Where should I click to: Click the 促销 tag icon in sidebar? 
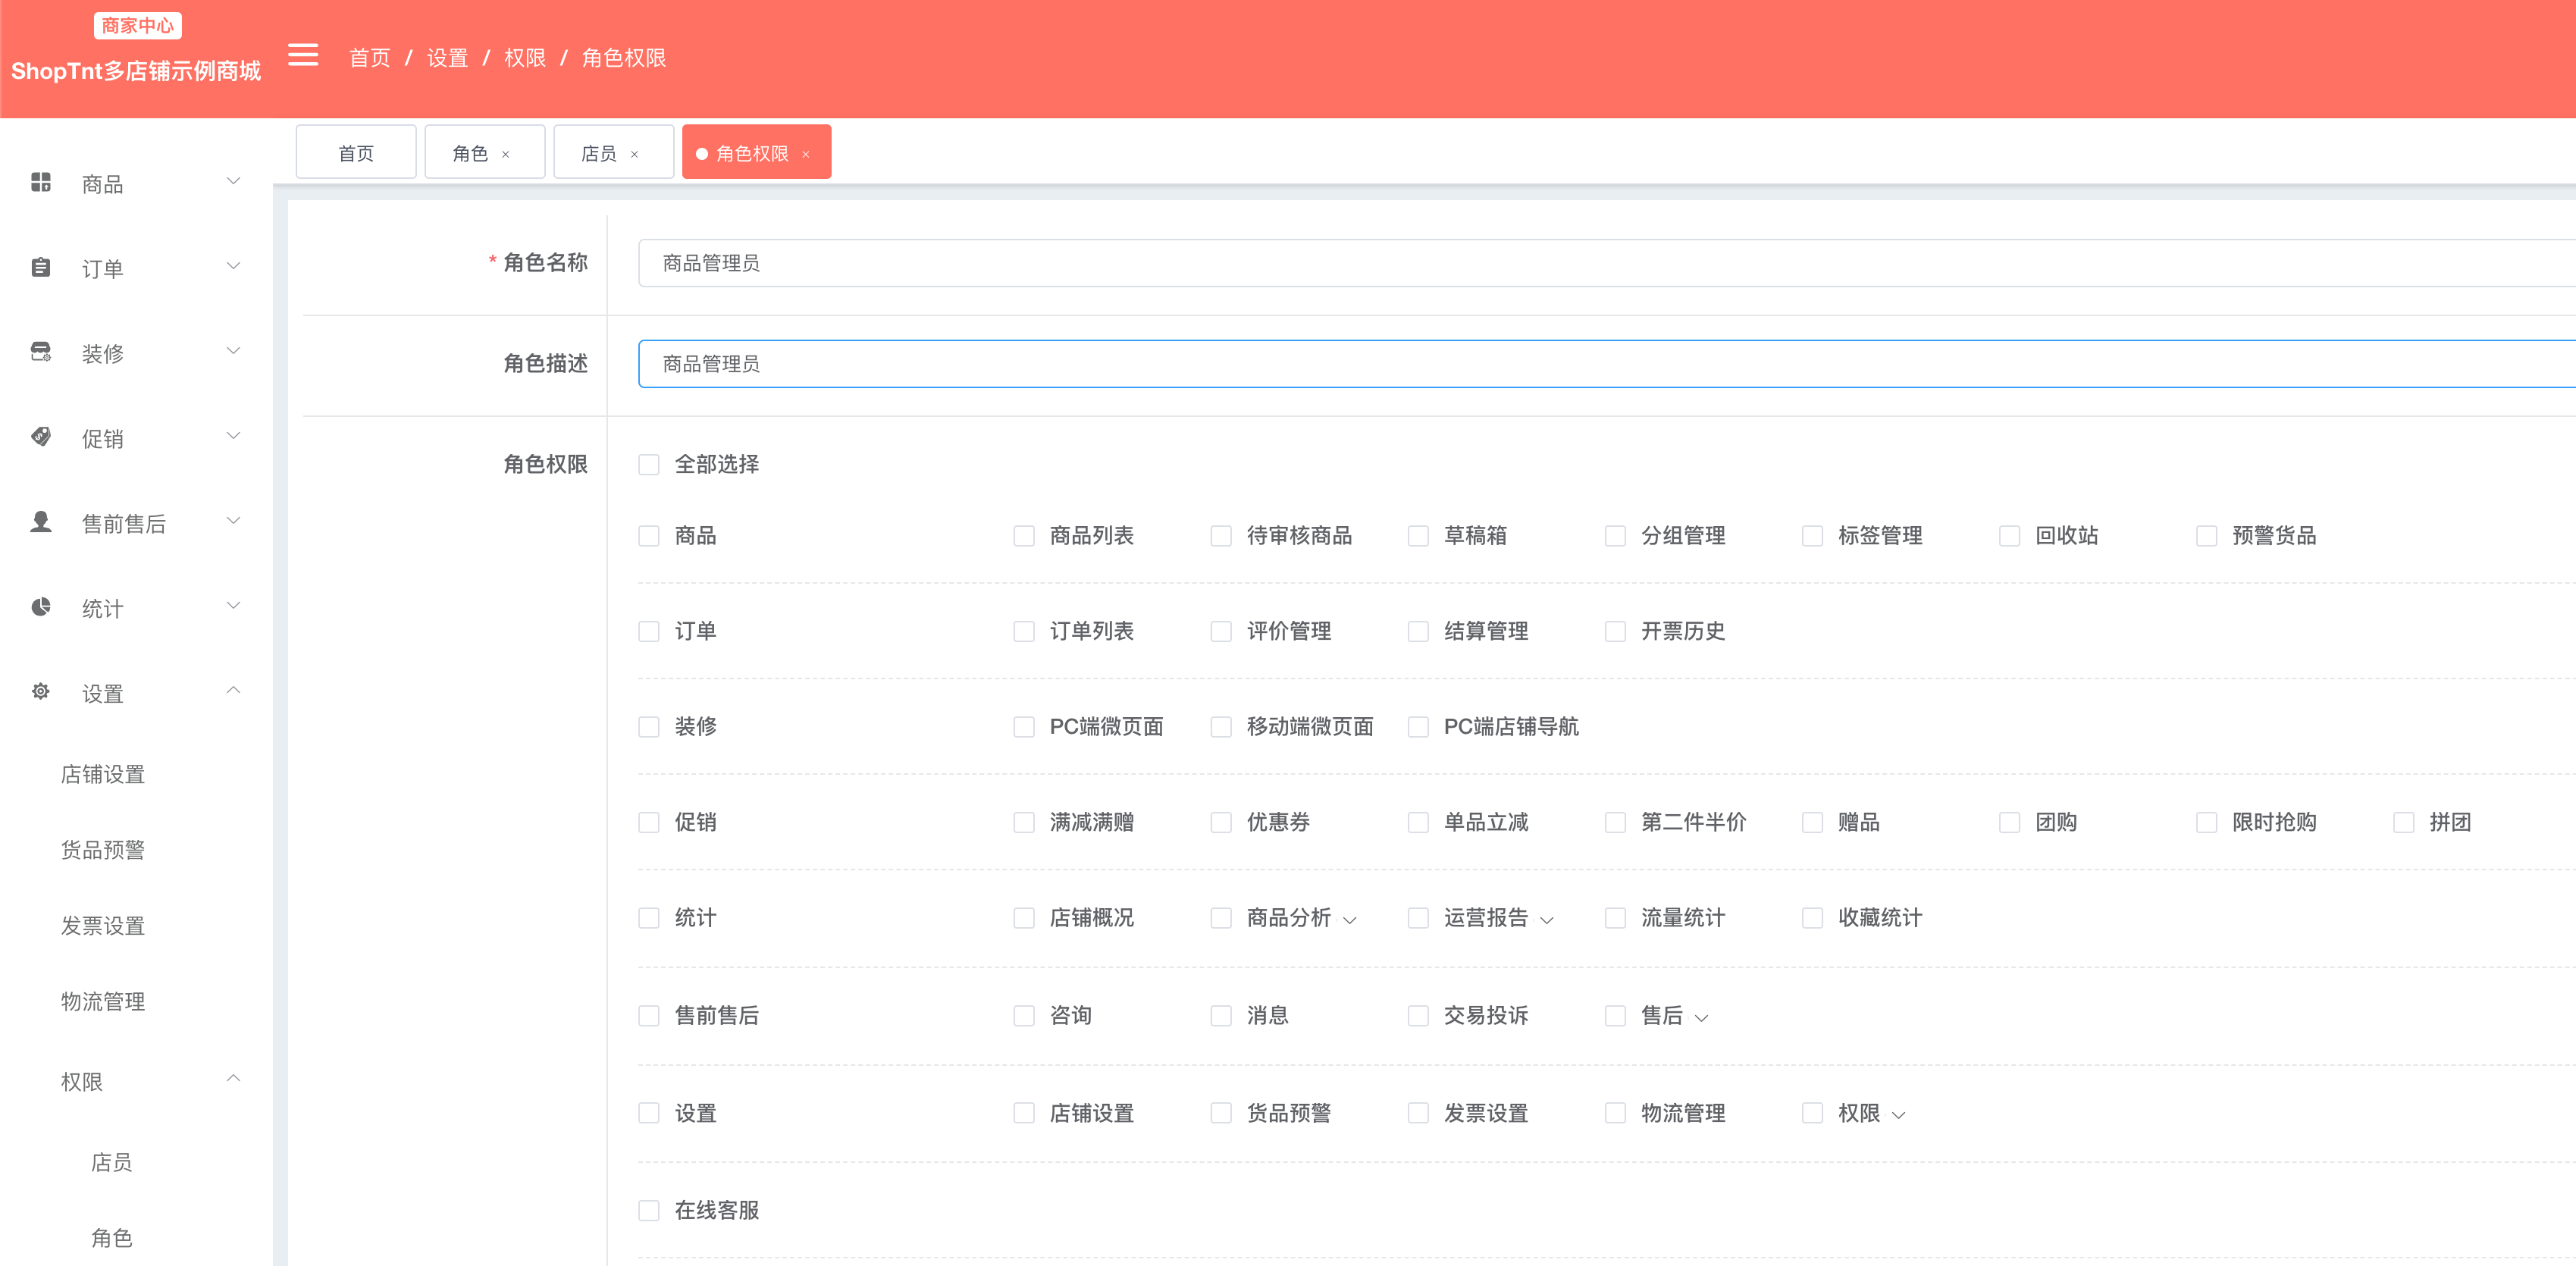pos(41,437)
